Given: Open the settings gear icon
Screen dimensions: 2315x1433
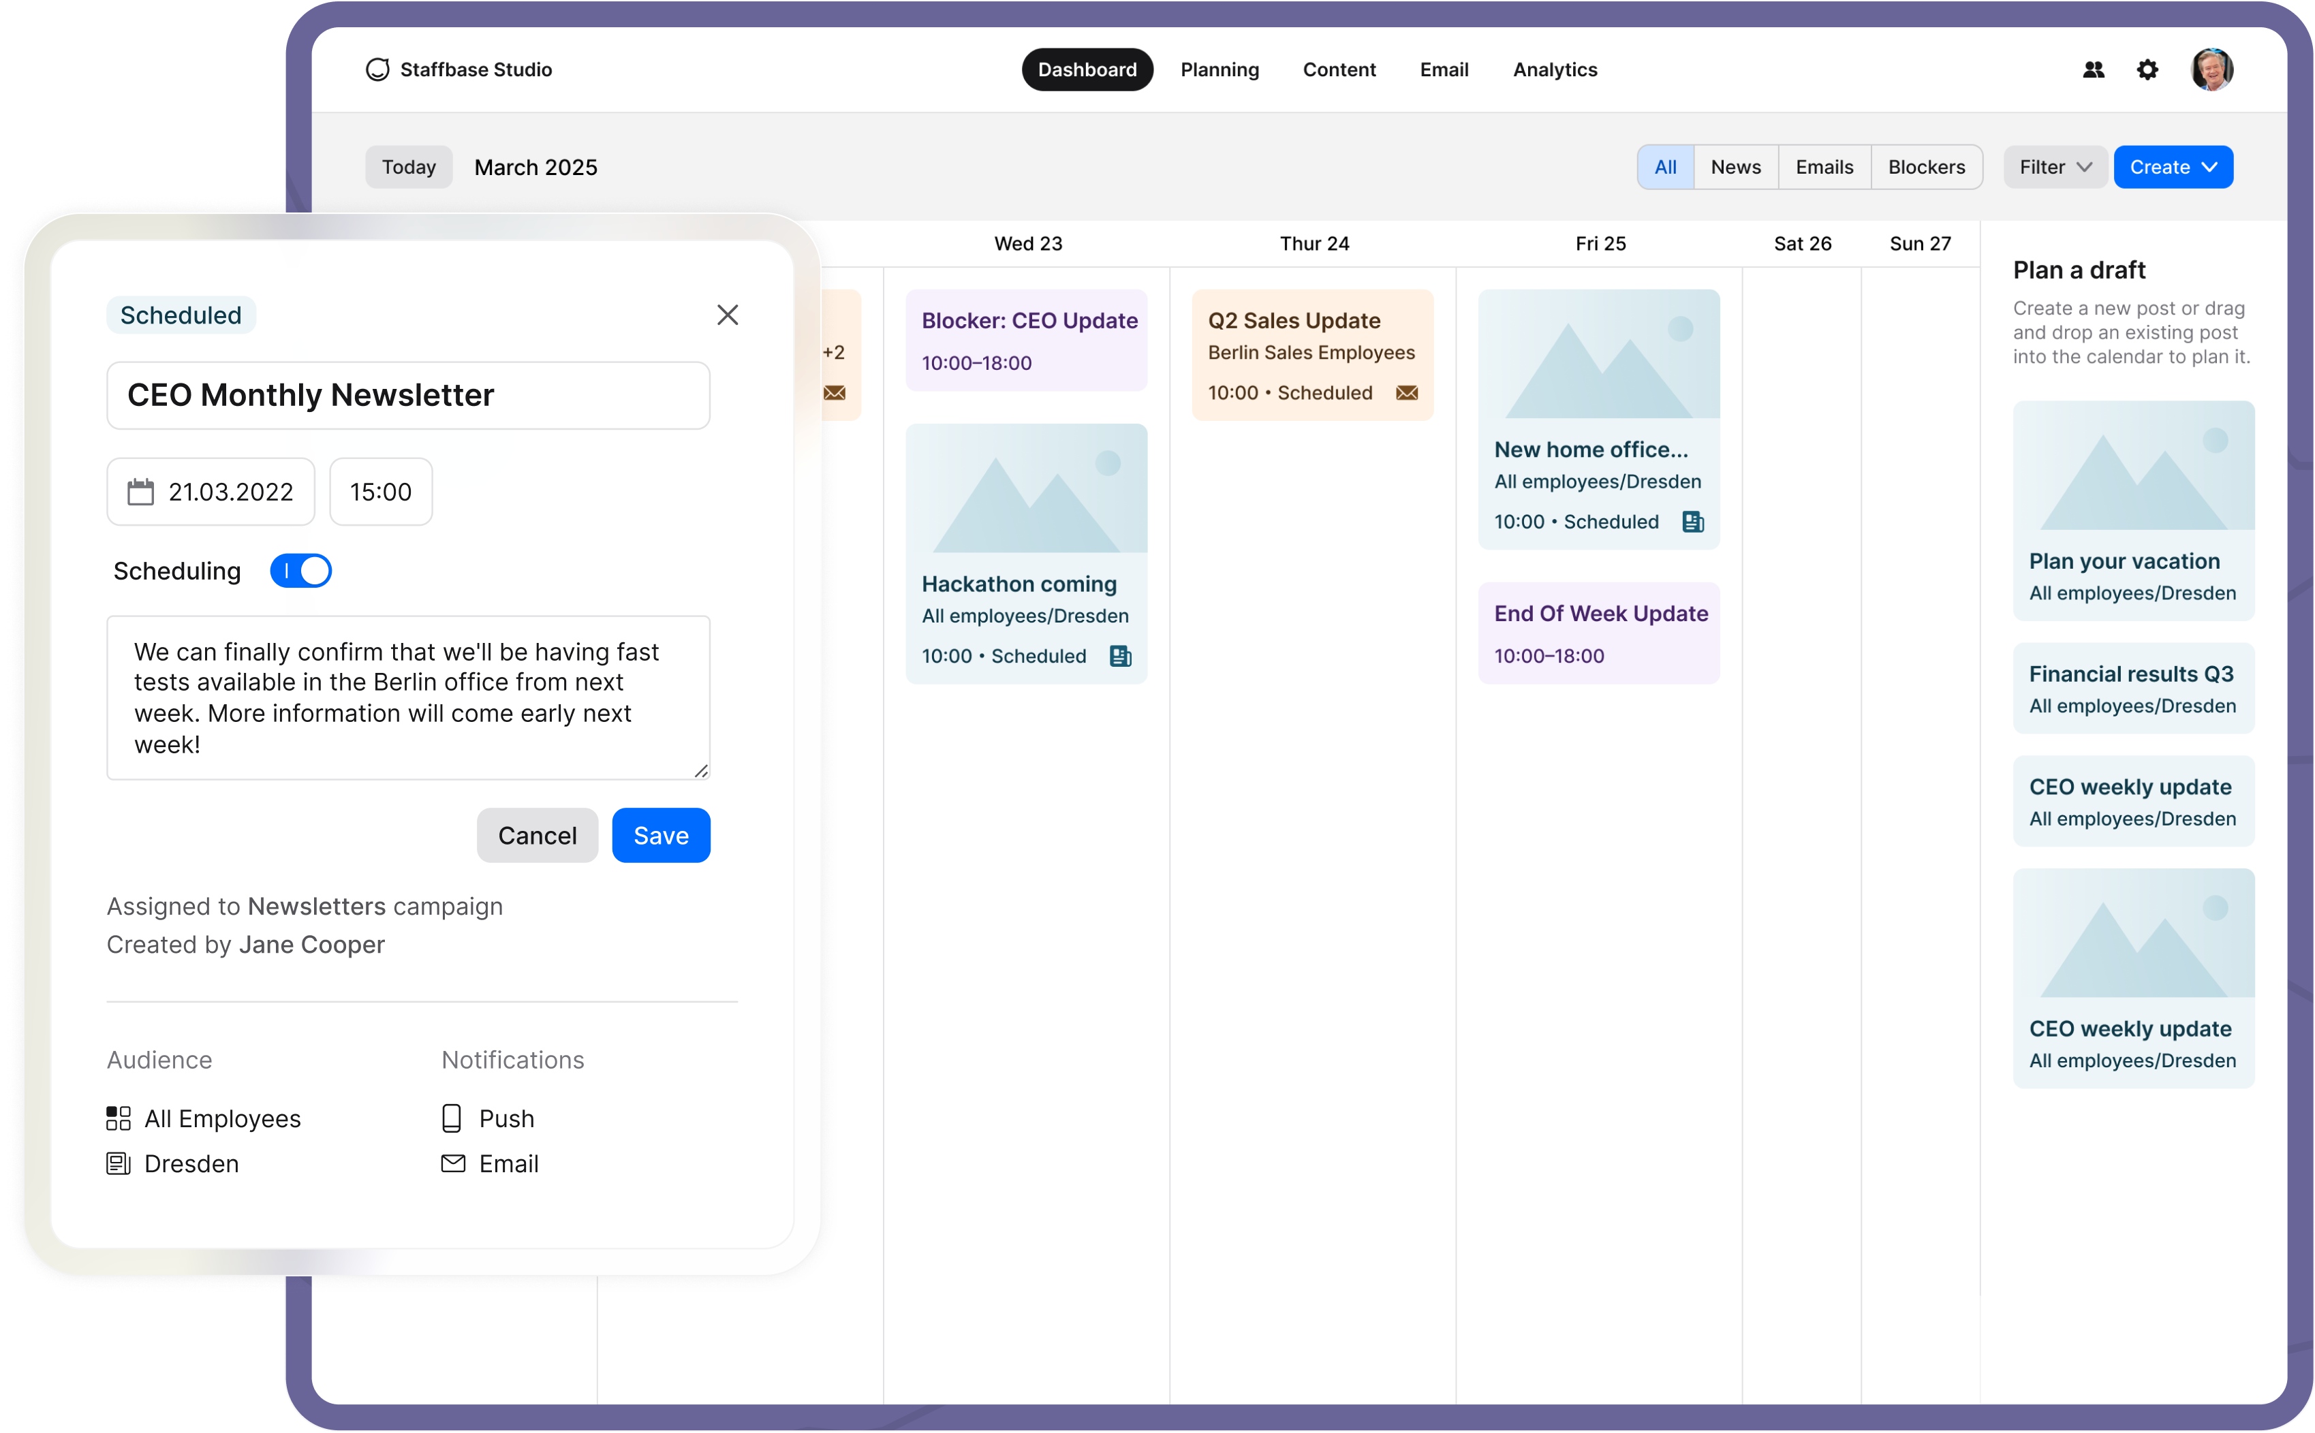Looking at the screenshot, I should click(x=2147, y=69).
